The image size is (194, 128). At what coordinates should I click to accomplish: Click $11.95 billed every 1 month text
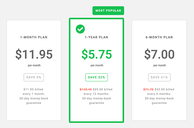[34, 92]
